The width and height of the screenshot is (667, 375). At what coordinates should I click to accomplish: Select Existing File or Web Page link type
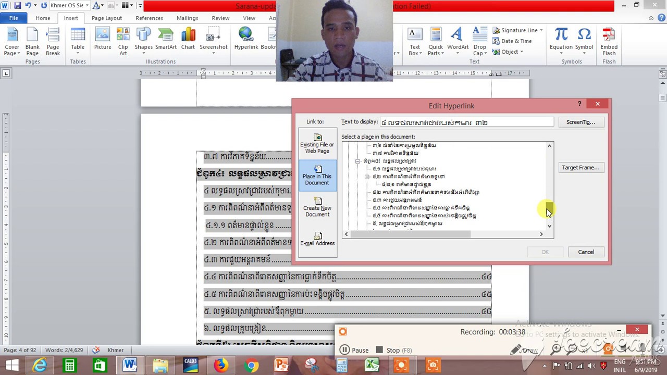tap(317, 143)
